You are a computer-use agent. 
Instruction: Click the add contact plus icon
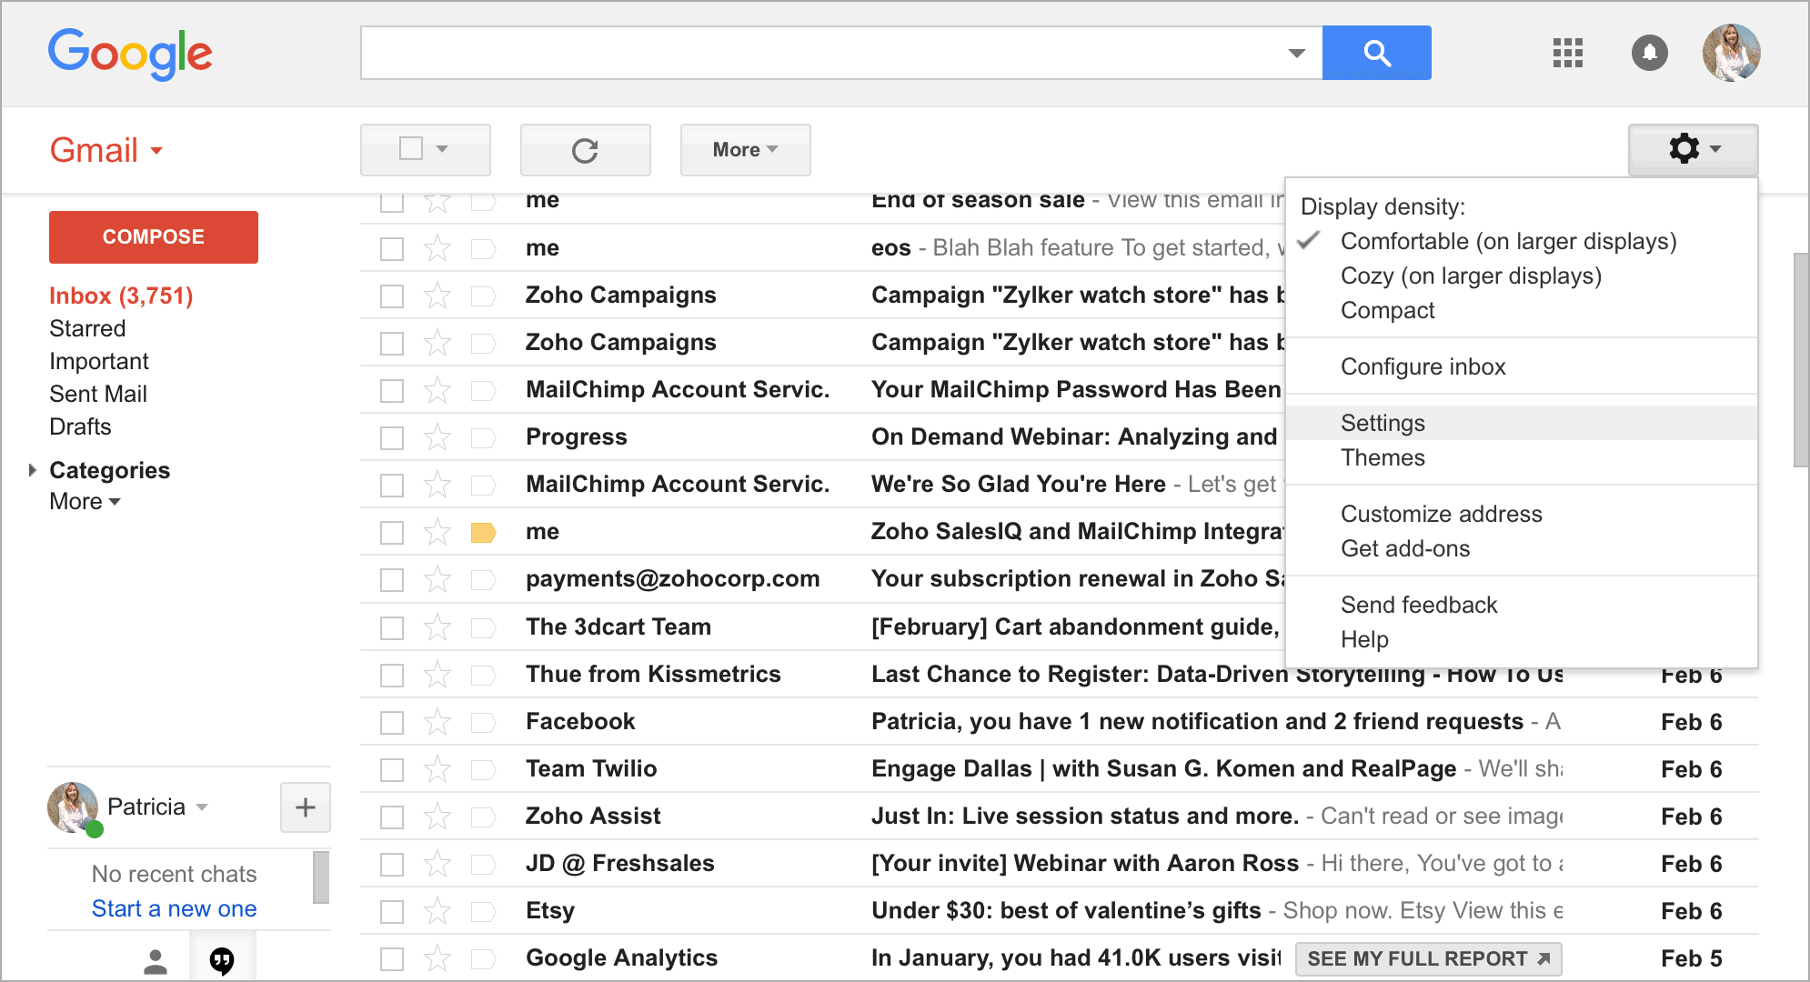point(305,807)
